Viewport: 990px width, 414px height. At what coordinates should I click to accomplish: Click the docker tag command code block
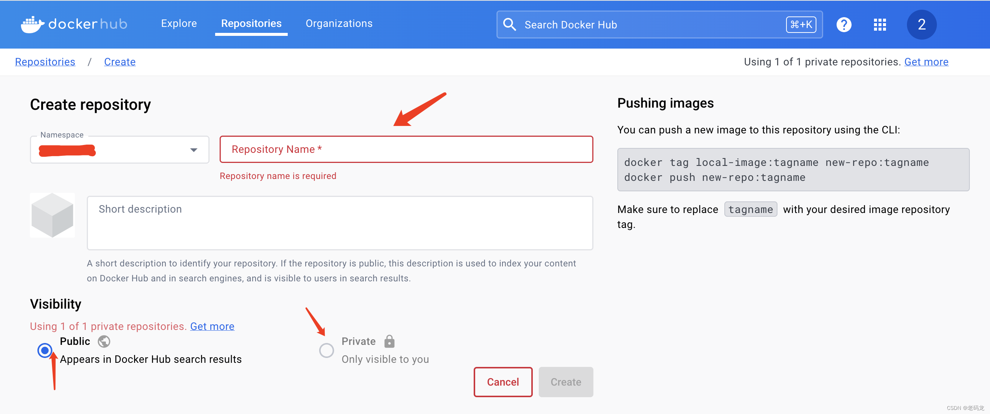(793, 170)
